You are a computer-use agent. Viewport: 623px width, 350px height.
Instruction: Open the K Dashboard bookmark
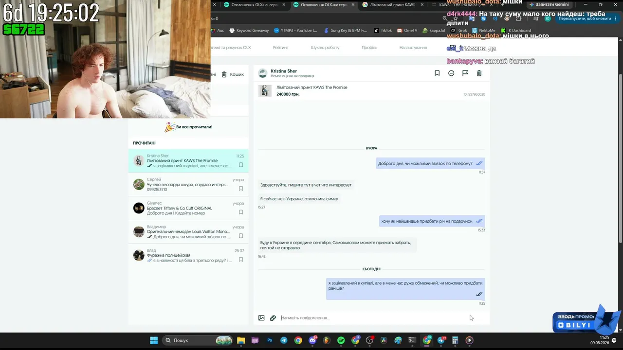point(516,30)
